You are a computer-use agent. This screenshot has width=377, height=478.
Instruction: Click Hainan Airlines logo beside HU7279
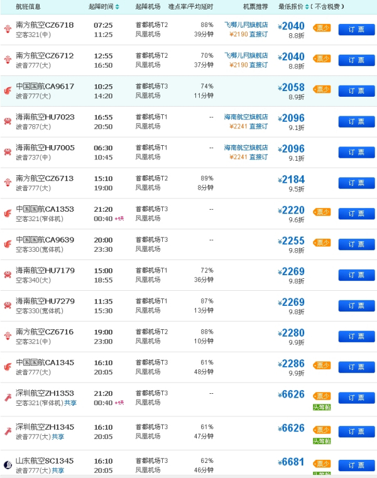(8, 305)
